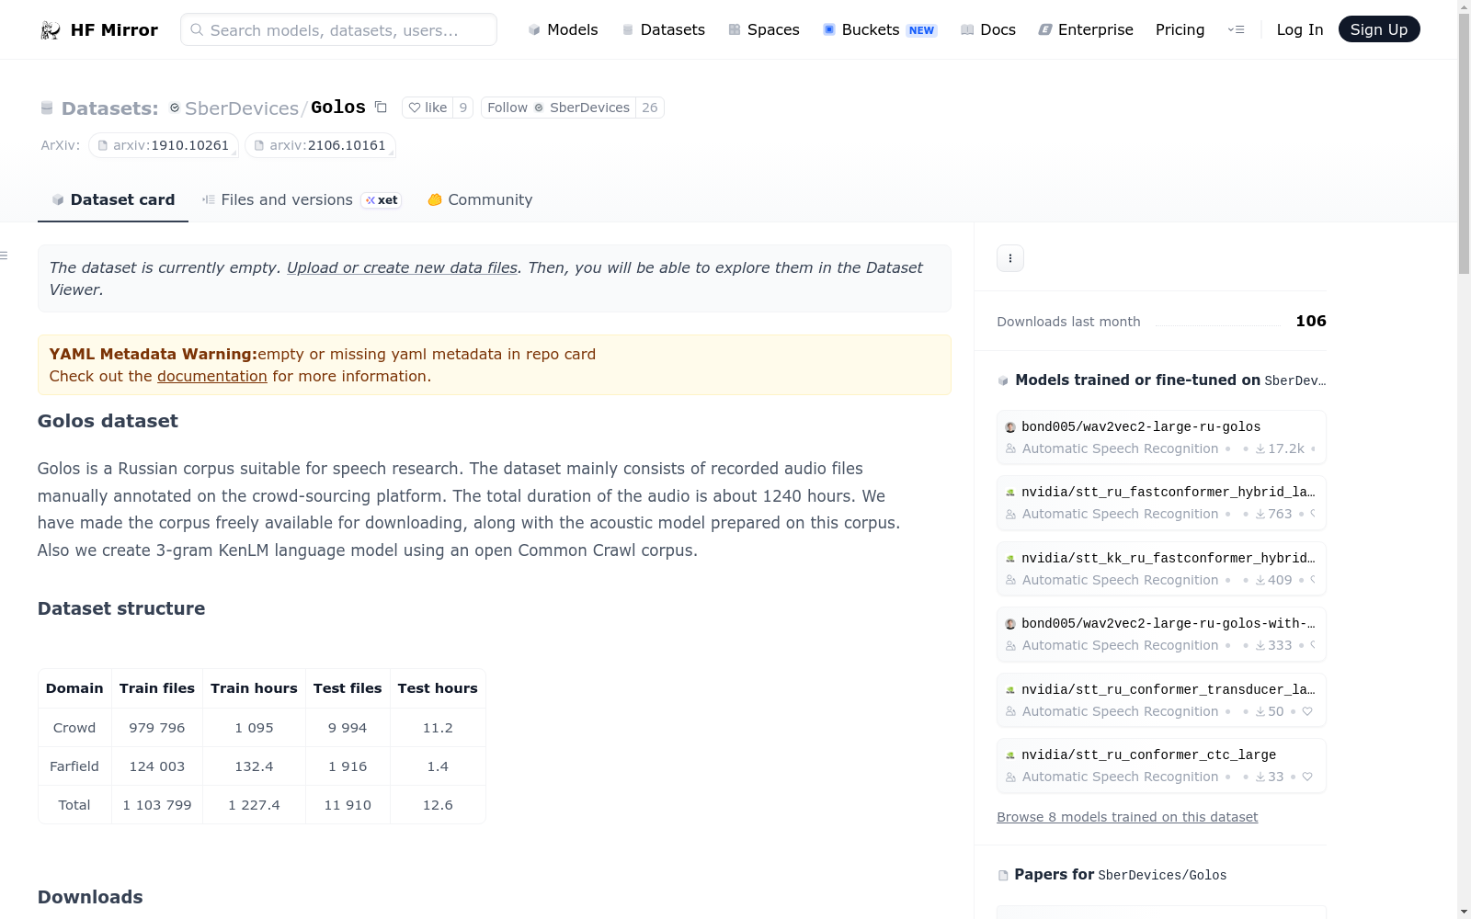This screenshot has height=919, width=1471.
Task: Show the 26 followers of SberDevices
Action: tap(650, 108)
